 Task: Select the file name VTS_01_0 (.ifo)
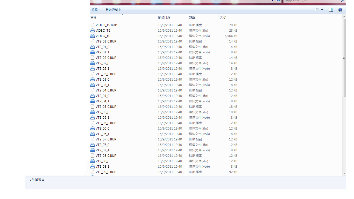[x=102, y=47]
